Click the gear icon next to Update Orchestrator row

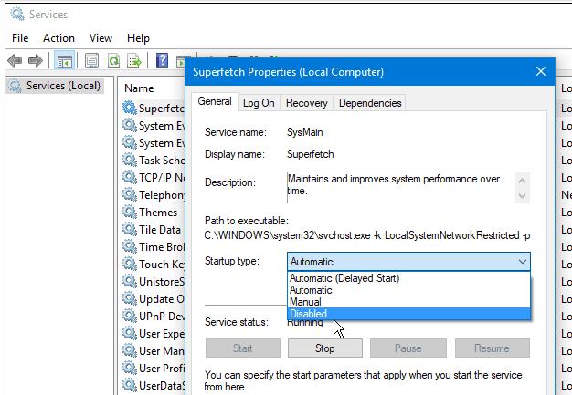[x=130, y=299]
